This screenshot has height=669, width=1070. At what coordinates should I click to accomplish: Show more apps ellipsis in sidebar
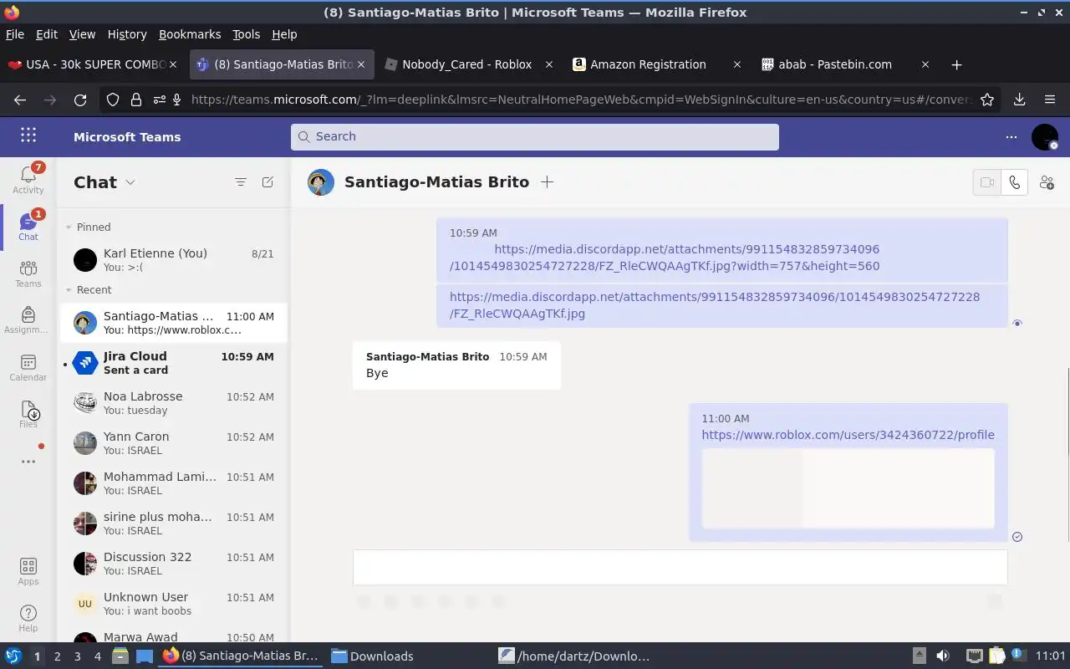tap(28, 461)
